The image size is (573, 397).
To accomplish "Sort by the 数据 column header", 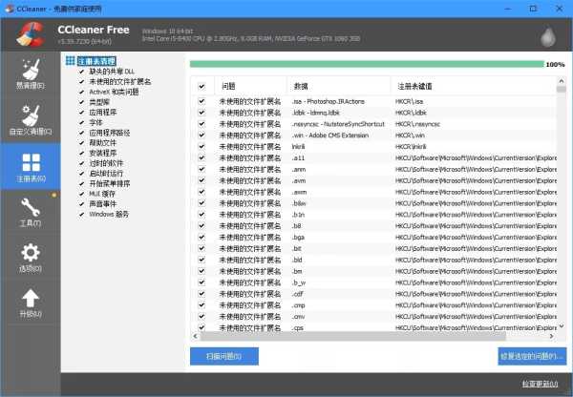I will point(338,86).
